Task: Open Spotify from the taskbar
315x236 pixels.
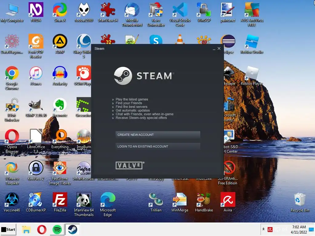Action: tap(57, 230)
